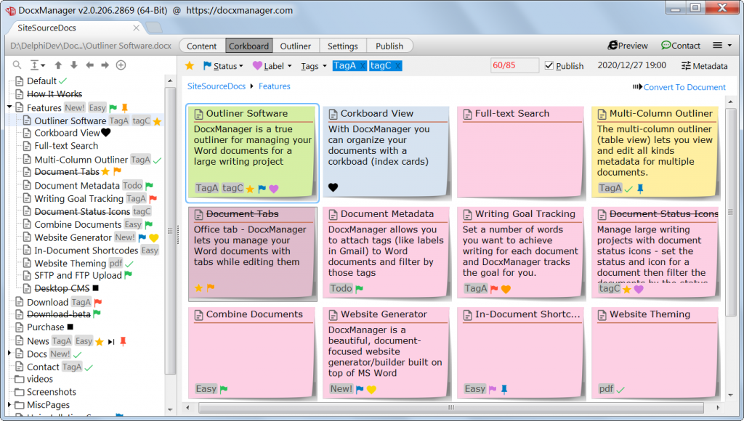This screenshot has width=744, height=421.
Task: Click the favorite star in metadata toolbar
Action: pos(190,65)
